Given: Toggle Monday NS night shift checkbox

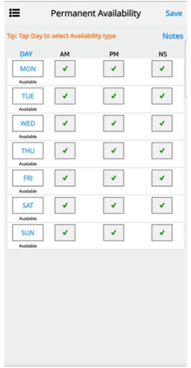Looking at the screenshot, I should (162, 69).
